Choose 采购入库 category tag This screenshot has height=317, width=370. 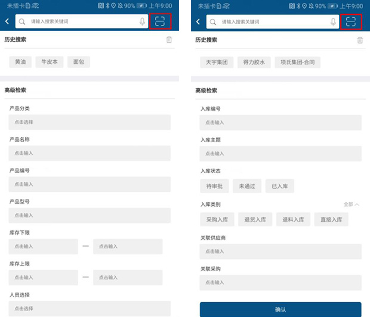click(x=217, y=219)
